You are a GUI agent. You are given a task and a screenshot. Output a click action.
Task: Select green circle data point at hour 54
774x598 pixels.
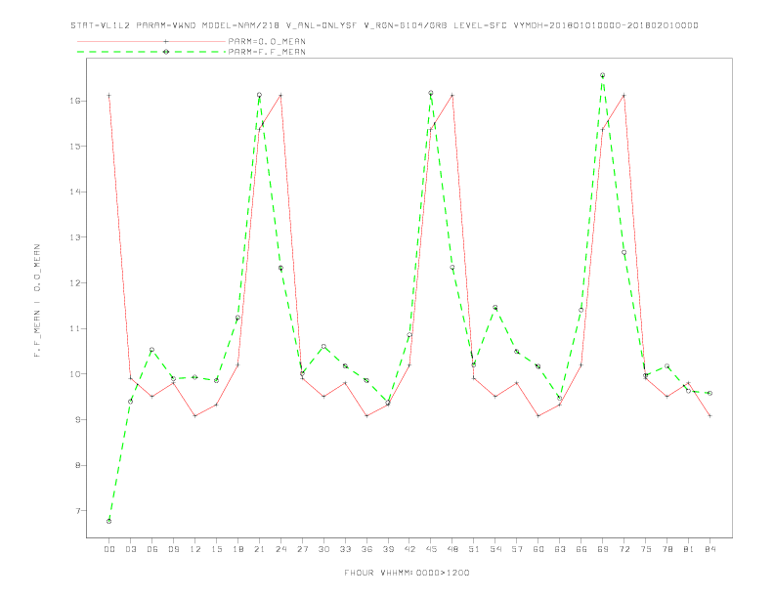(x=495, y=308)
